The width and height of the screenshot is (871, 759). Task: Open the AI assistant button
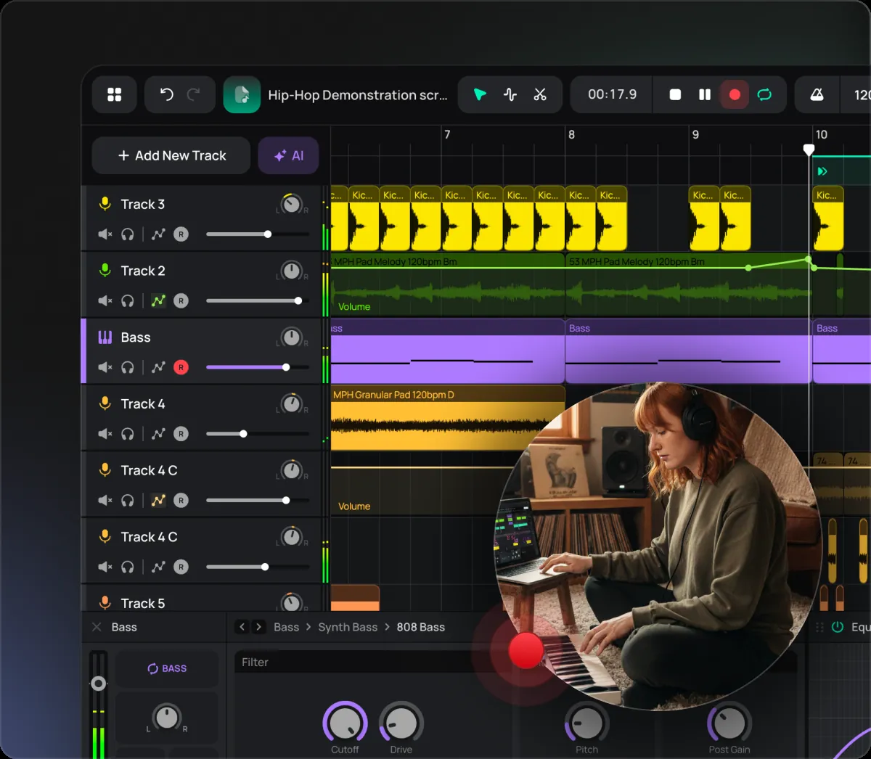point(288,155)
